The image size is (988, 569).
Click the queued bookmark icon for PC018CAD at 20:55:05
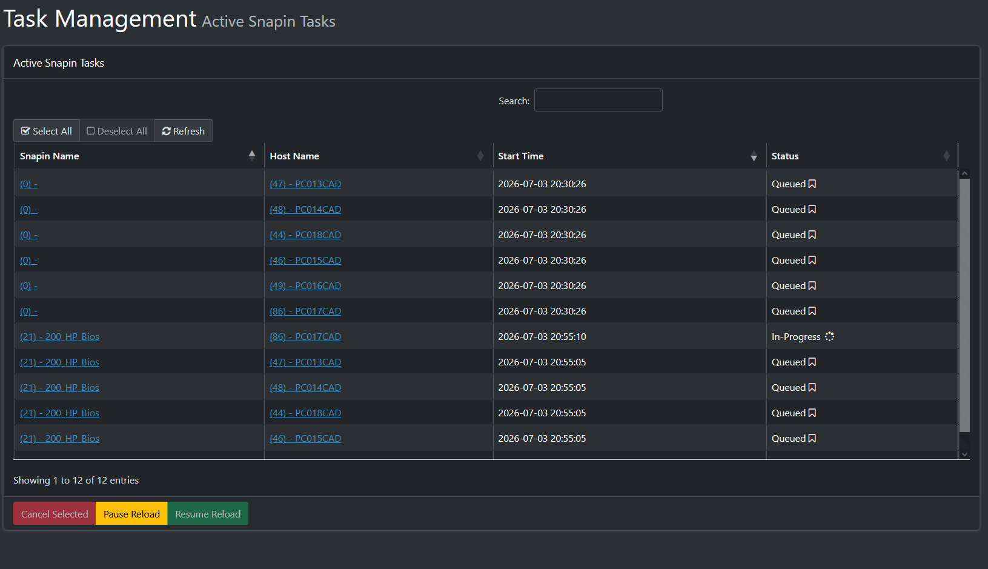point(812,413)
